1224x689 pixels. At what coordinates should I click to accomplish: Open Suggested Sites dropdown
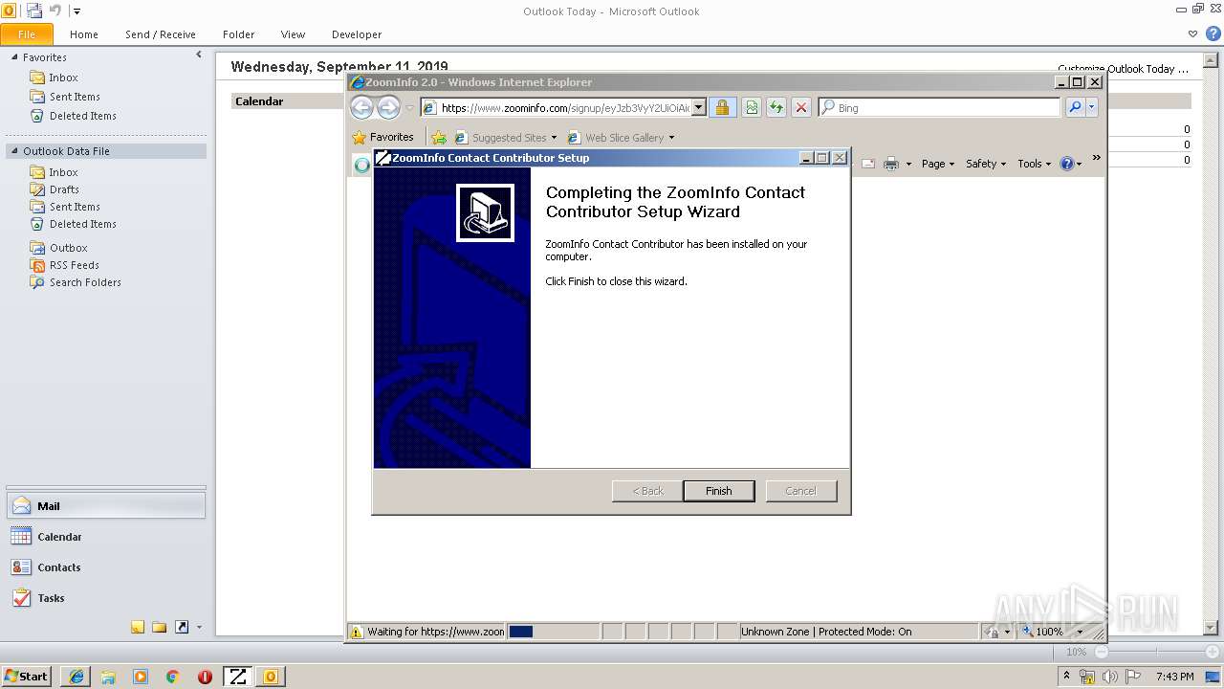pyautogui.click(x=506, y=137)
